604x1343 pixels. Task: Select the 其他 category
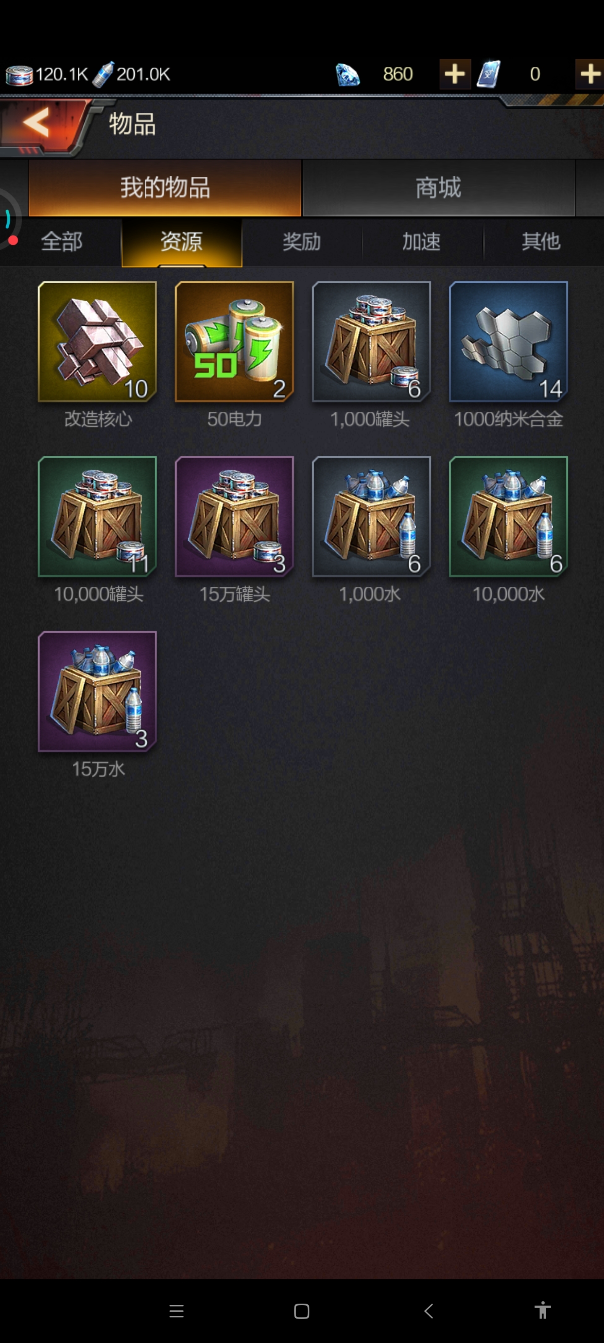[x=542, y=242]
